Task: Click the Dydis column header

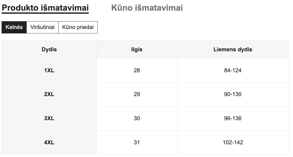Action: (x=49, y=49)
